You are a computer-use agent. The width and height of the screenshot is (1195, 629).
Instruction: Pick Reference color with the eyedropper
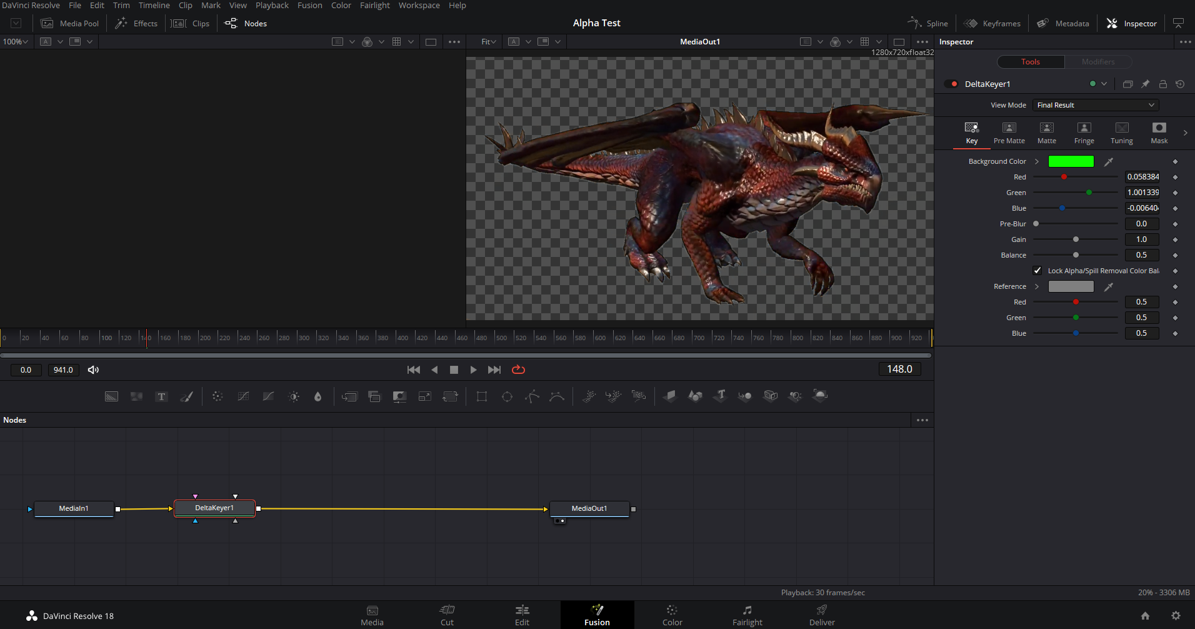coord(1108,286)
